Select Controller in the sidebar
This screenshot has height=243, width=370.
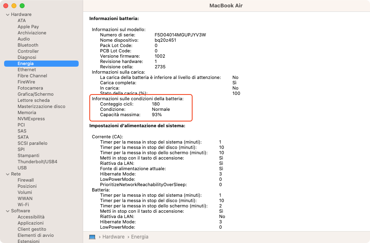coord(28,51)
